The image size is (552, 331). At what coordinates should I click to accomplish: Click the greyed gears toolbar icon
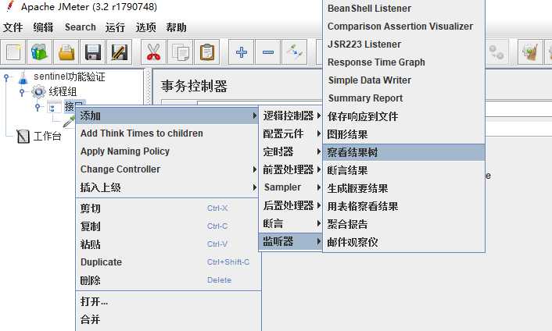tap(496, 52)
